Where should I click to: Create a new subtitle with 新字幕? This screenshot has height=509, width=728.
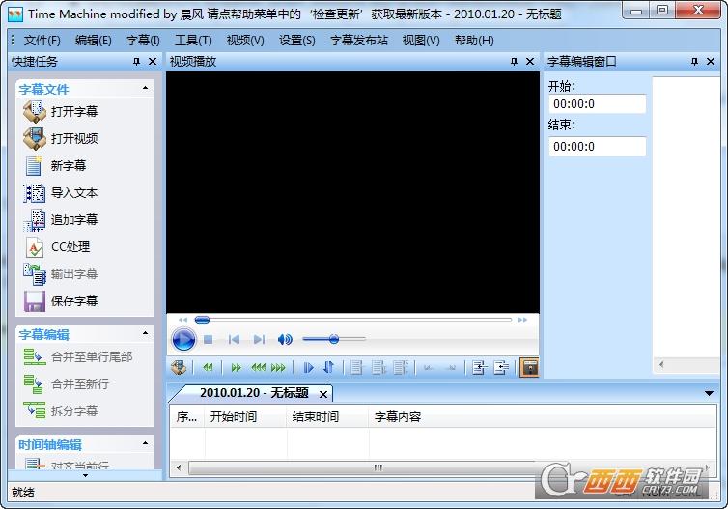click(x=55, y=166)
